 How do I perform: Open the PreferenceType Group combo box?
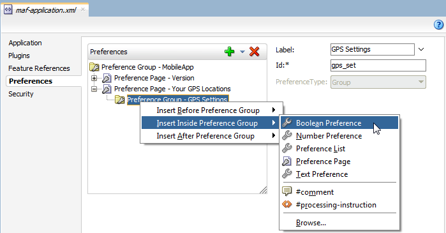(x=378, y=82)
